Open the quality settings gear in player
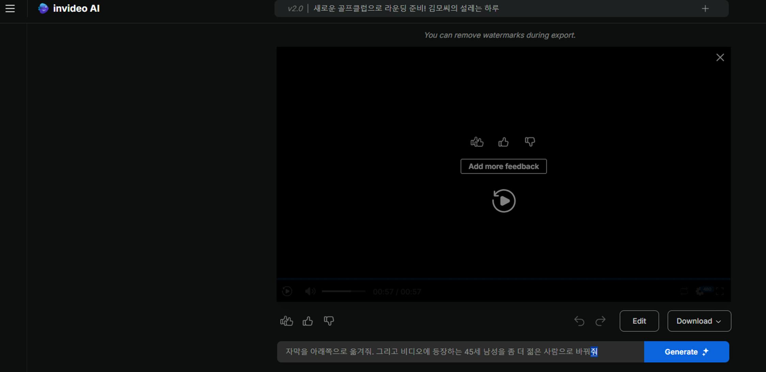This screenshot has height=372, width=766. point(700,291)
